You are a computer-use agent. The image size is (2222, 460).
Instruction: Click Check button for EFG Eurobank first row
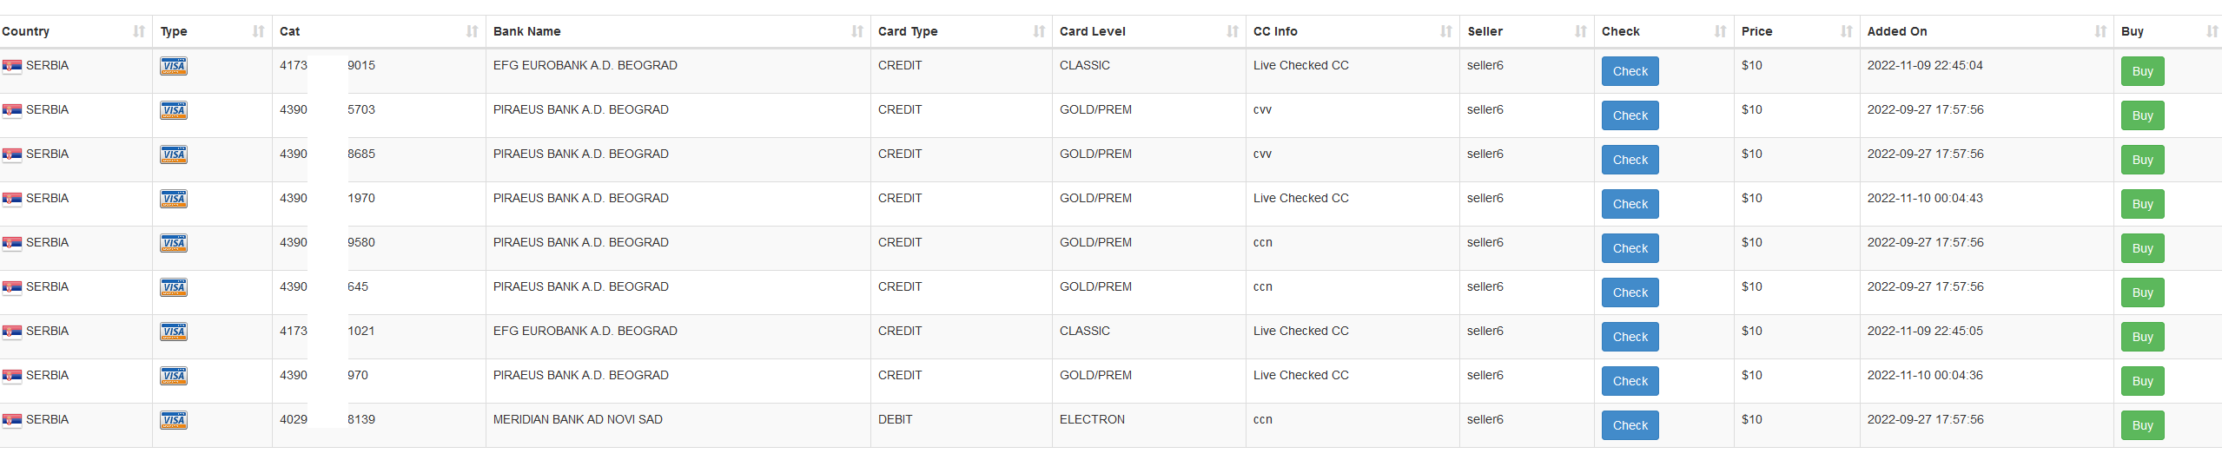click(x=1630, y=71)
